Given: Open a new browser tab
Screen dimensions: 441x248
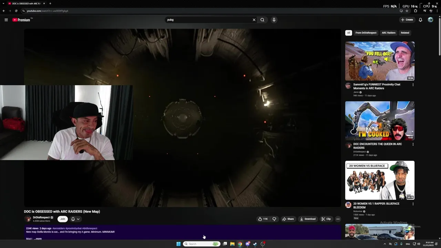Looking at the screenshot, I should click(50, 3).
